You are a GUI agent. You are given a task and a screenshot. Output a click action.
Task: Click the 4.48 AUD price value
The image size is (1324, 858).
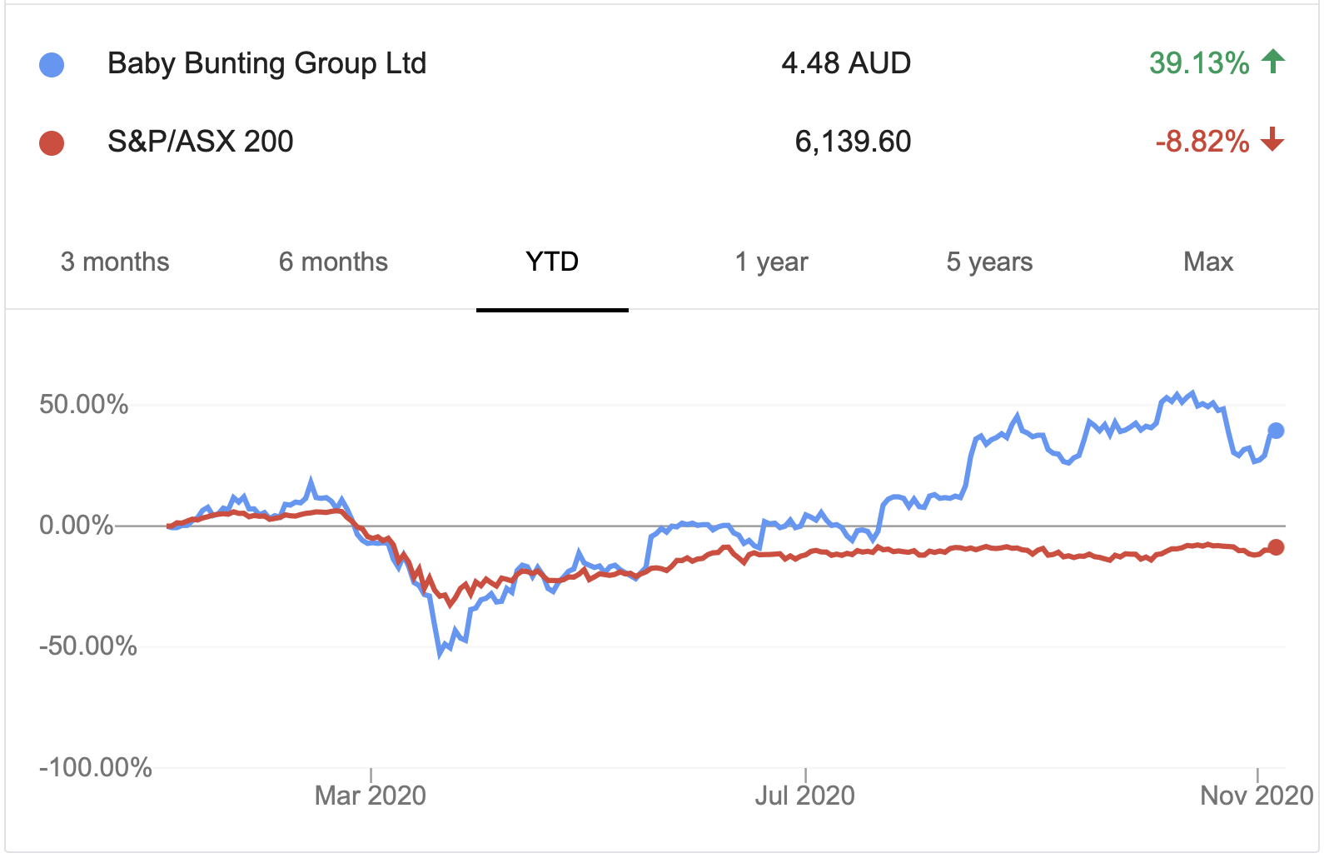pyautogui.click(x=846, y=63)
